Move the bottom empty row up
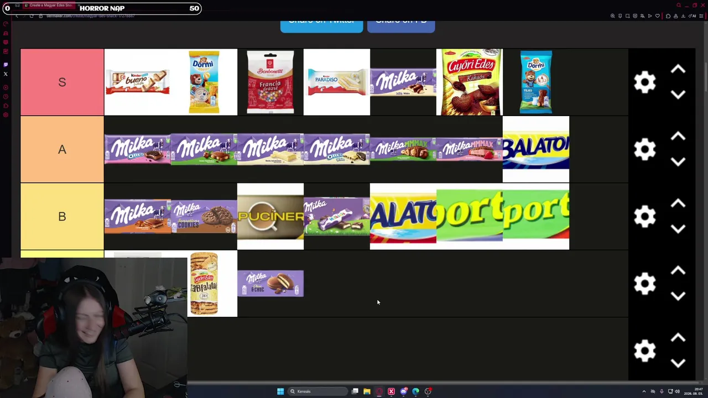 [x=678, y=338]
